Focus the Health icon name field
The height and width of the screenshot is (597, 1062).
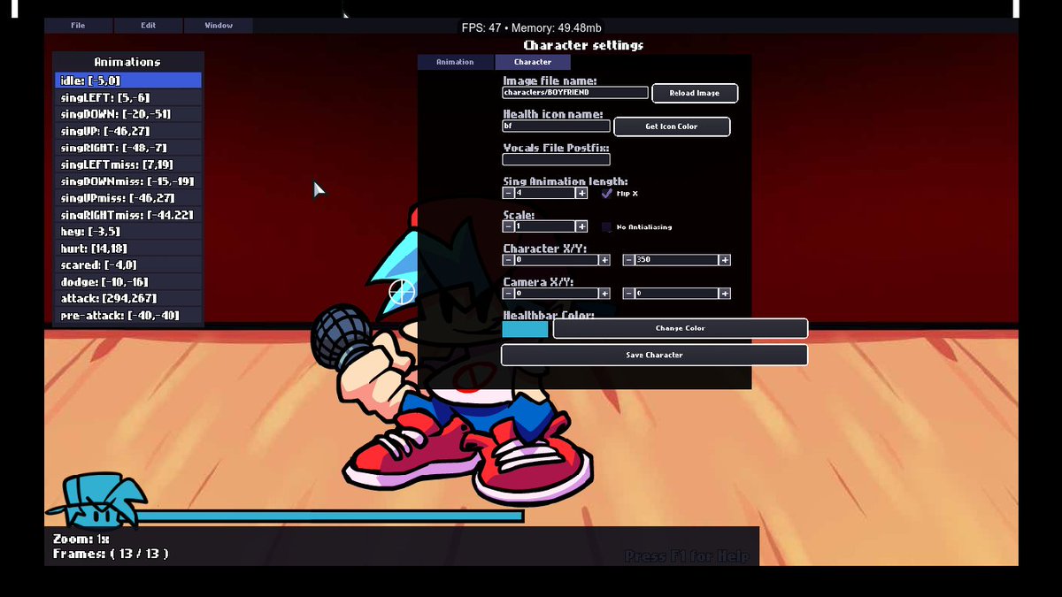[x=556, y=126]
